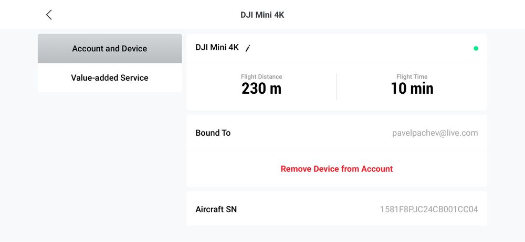Switch to the Account and Device tab
This screenshot has width=525, height=242.
click(110, 49)
